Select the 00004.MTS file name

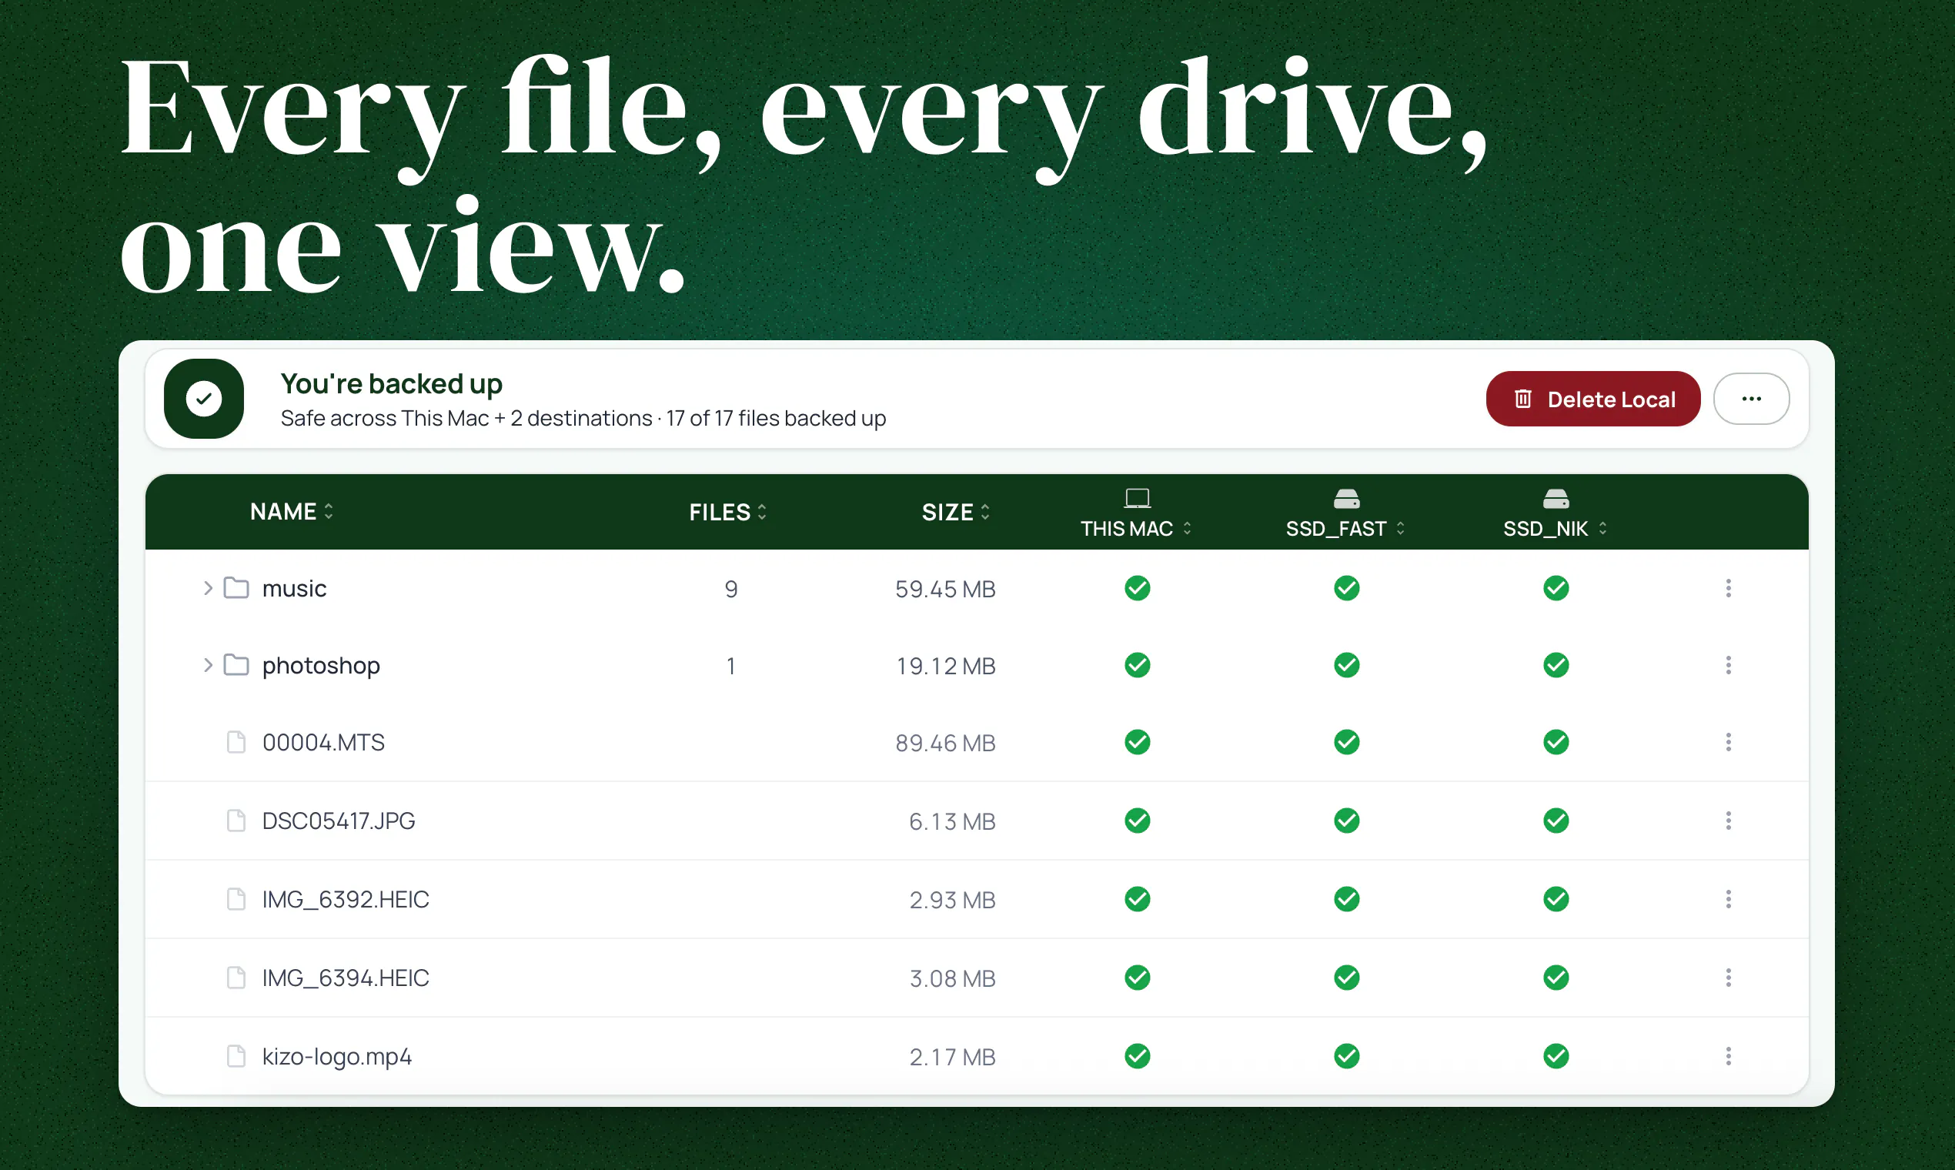coord(323,743)
